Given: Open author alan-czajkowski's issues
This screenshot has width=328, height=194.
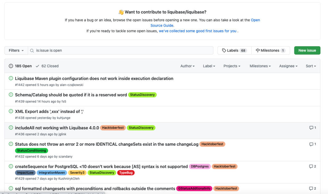Looking at the screenshot, I should coord(71,85).
